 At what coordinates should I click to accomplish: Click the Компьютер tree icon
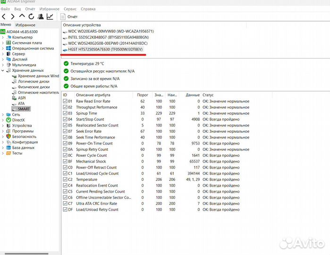pos(8,37)
